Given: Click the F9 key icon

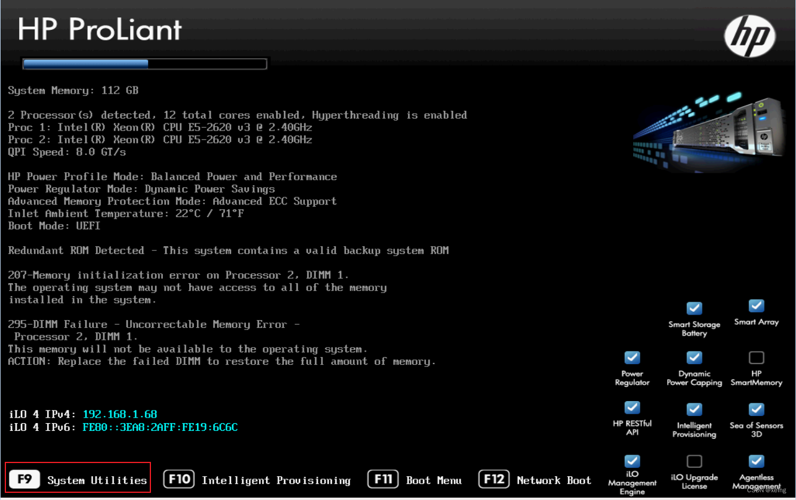Looking at the screenshot, I should coord(24,480).
